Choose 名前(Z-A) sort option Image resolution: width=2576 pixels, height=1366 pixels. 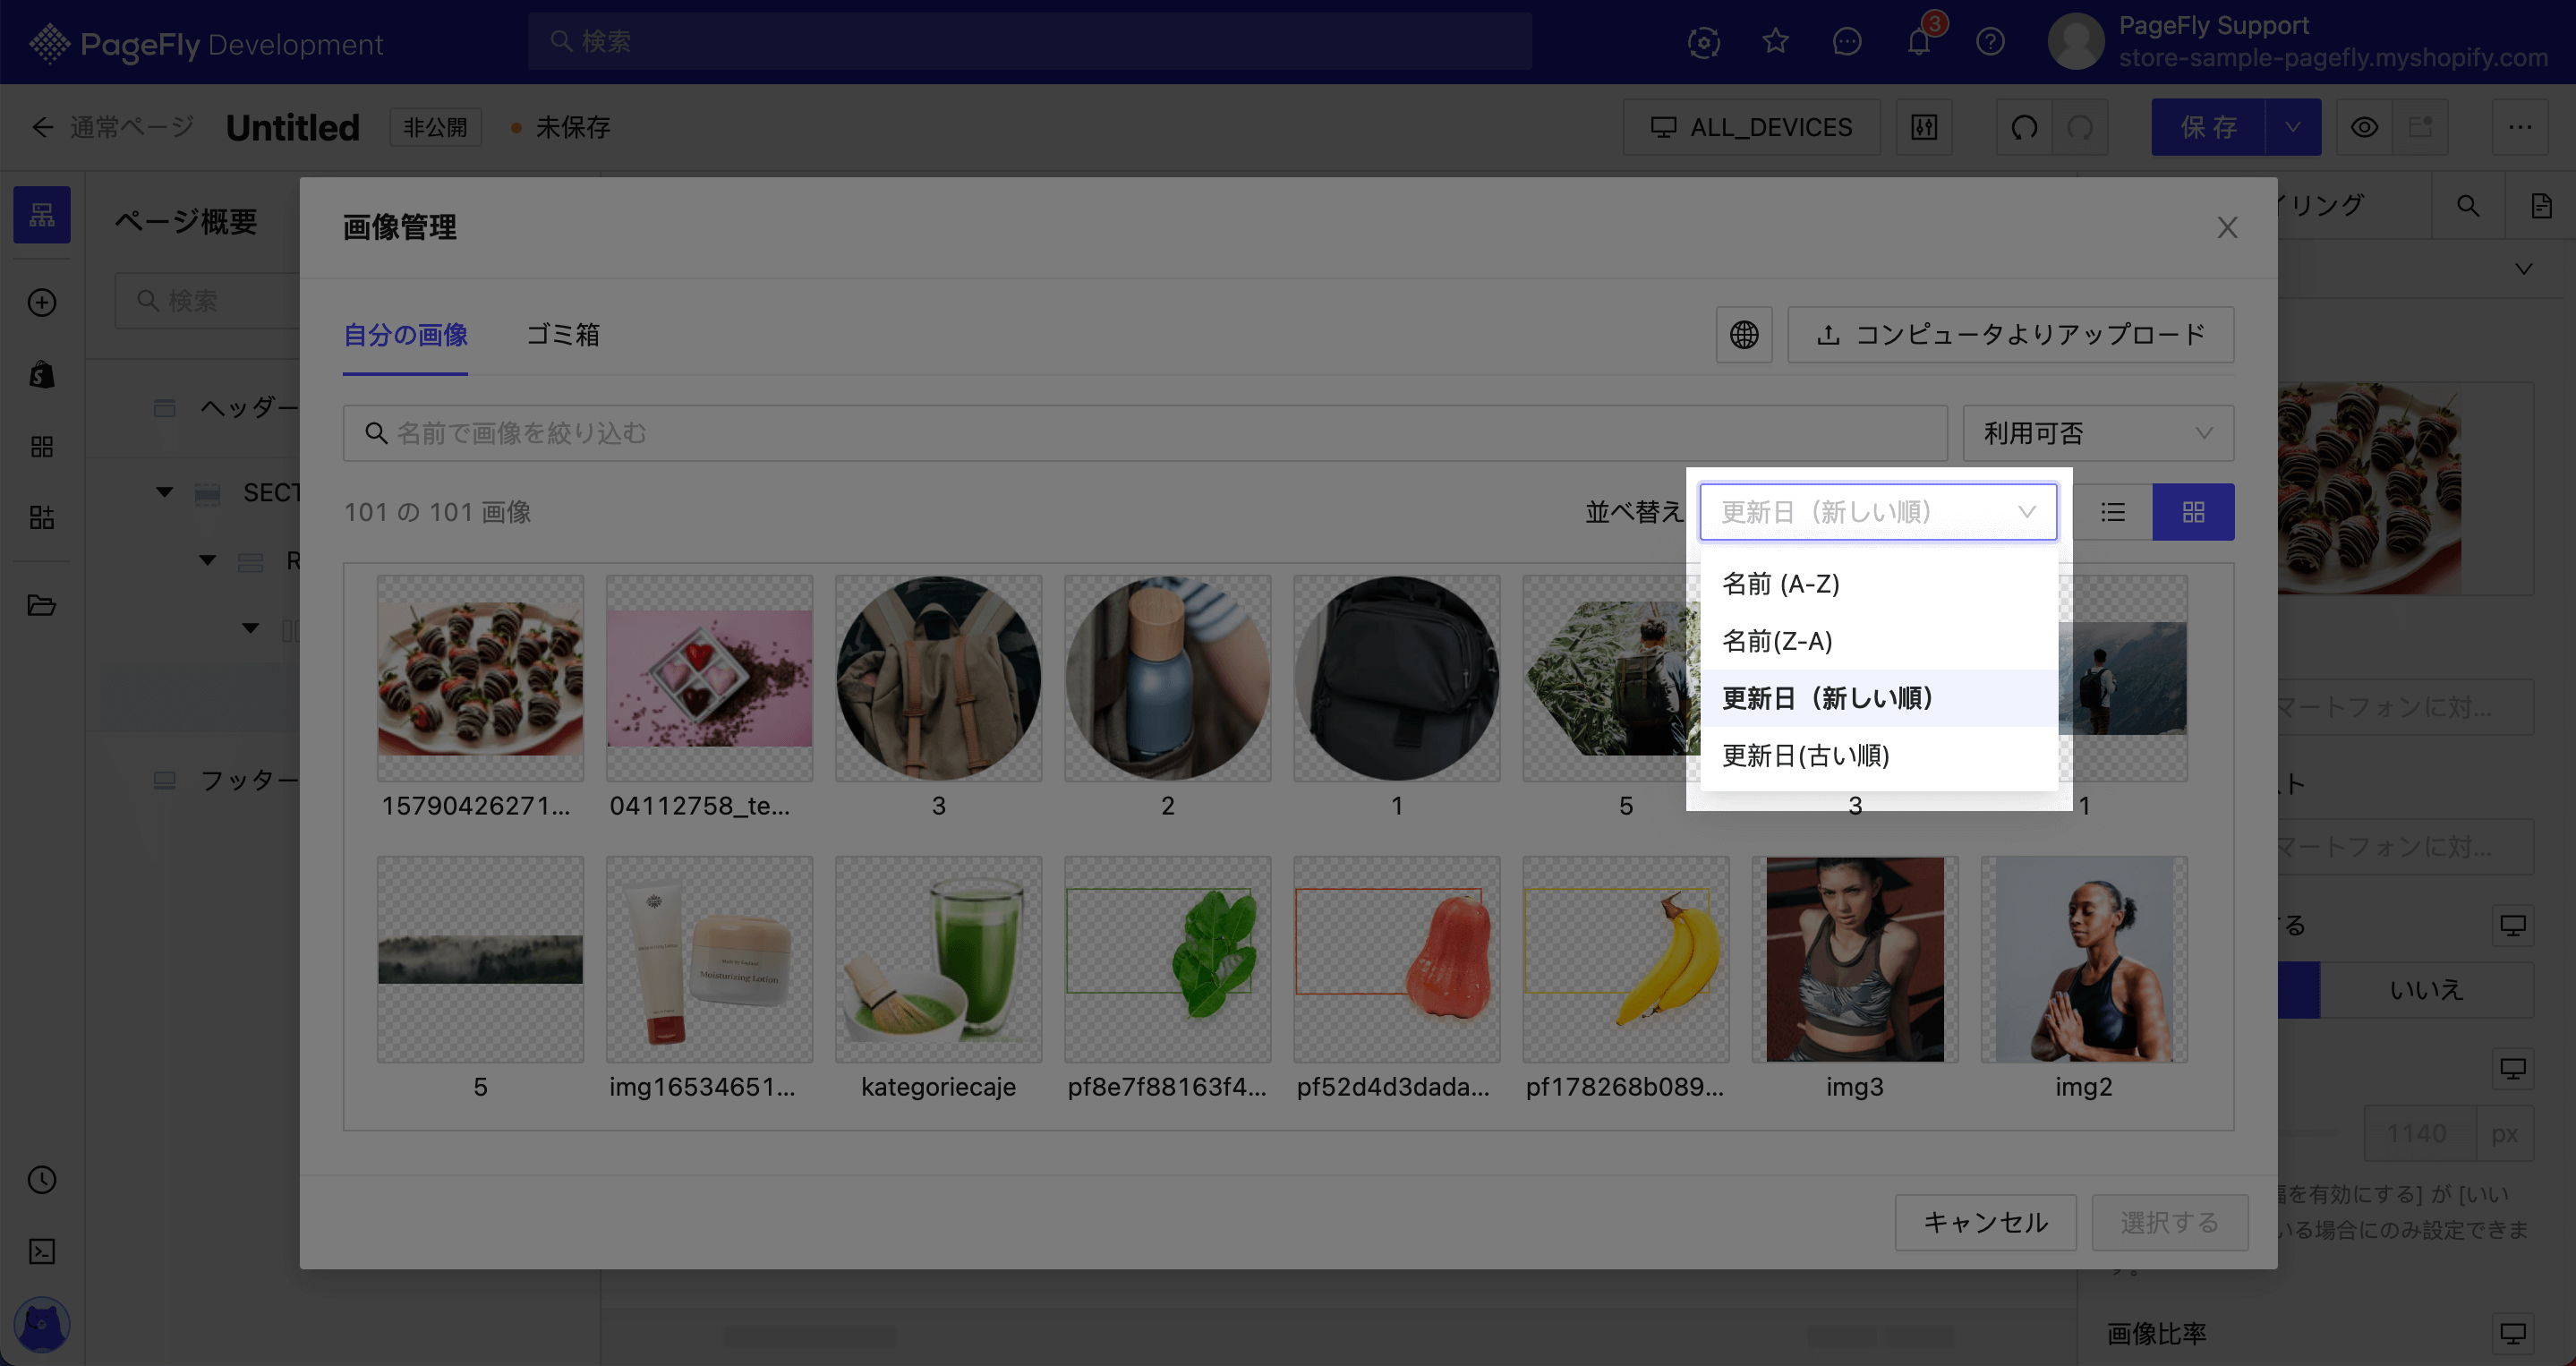pyautogui.click(x=1878, y=641)
